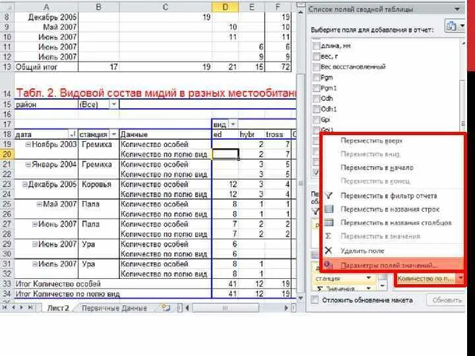Go to last sheet navigation arrow

click(x=30, y=308)
